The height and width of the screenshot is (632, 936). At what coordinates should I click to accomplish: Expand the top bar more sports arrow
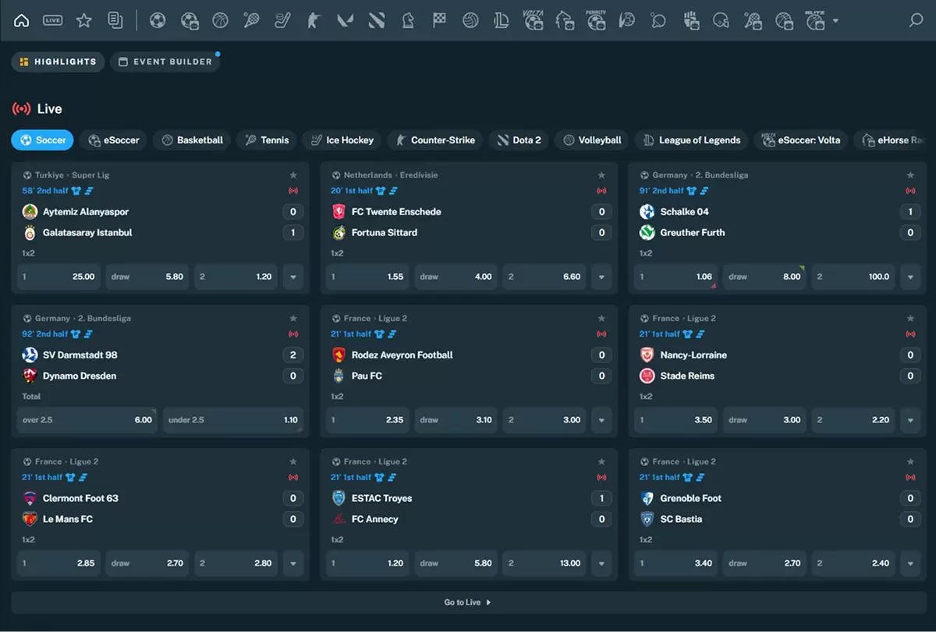tap(836, 21)
